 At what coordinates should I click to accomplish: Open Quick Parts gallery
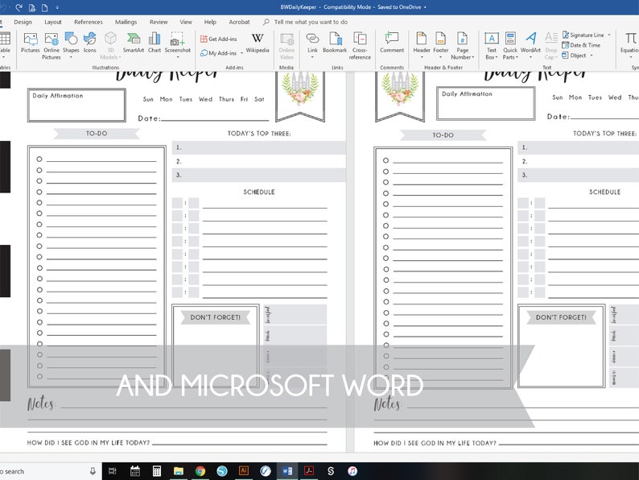[510, 46]
